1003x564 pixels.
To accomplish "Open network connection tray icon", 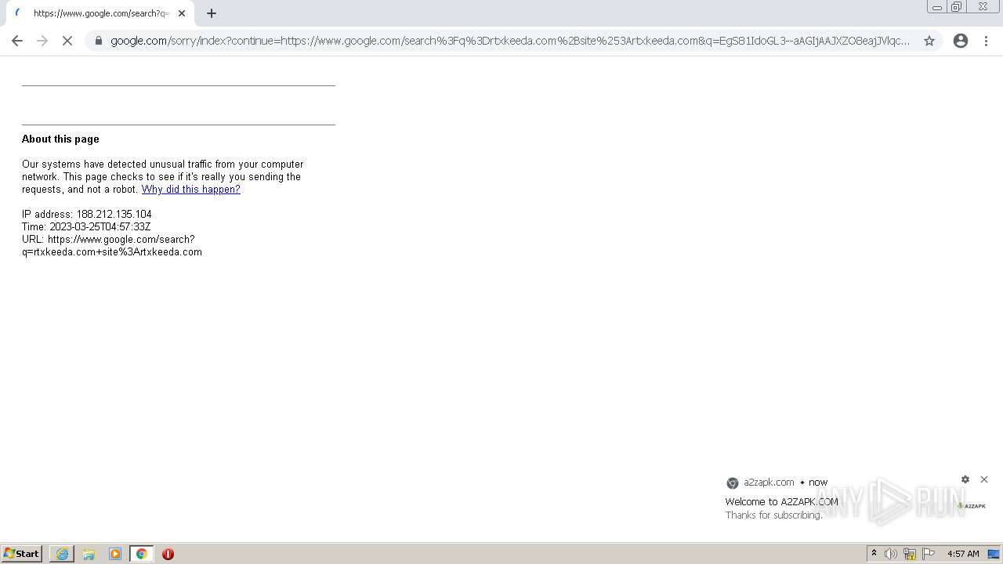I will 910,554.
